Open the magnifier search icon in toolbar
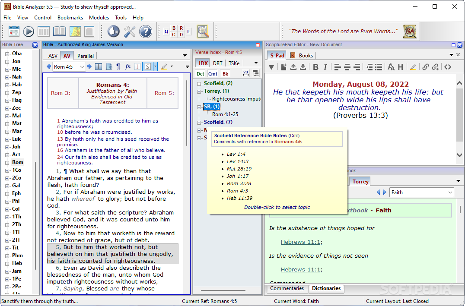Screen dimensions: 465x306 [x=203, y=32]
